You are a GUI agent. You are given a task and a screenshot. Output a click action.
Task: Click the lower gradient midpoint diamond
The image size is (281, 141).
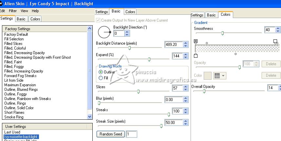tap(236, 54)
